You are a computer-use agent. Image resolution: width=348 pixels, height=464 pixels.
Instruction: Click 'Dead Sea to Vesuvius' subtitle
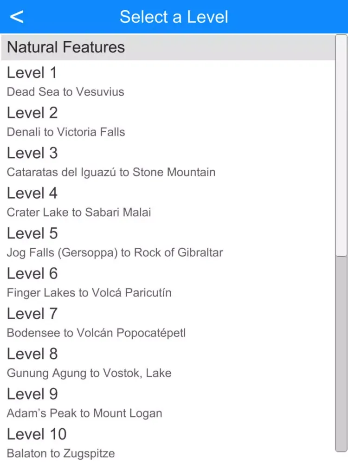[x=65, y=92]
